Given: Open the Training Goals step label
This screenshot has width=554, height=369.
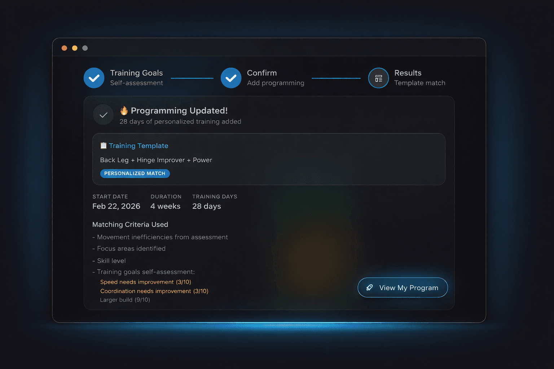Looking at the screenshot, I should 136,73.
